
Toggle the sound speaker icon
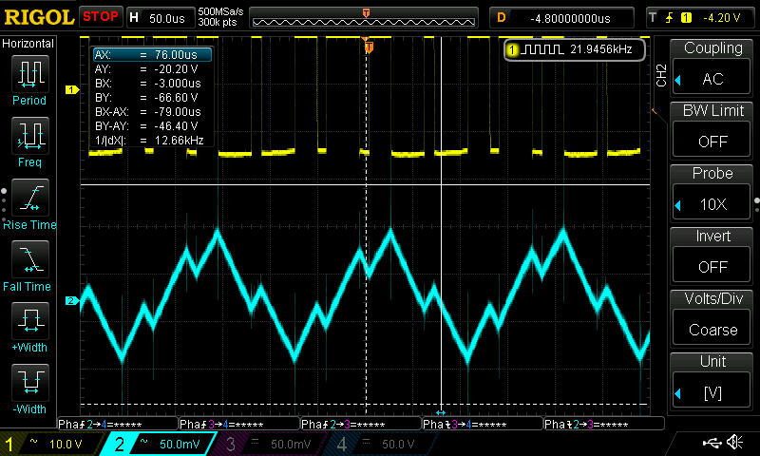point(734,443)
